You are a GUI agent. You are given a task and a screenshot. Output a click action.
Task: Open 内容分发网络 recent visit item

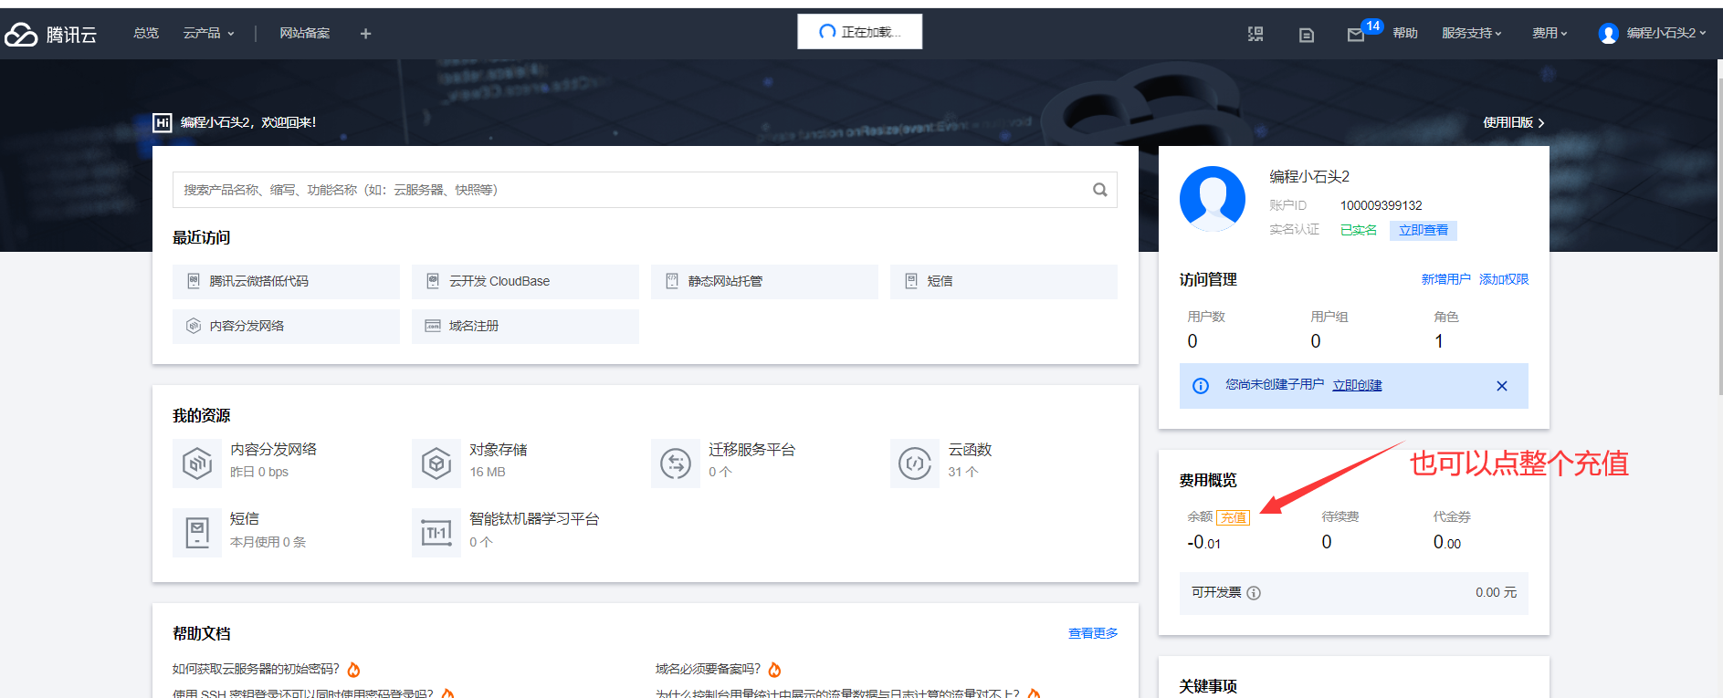pyautogui.click(x=286, y=326)
